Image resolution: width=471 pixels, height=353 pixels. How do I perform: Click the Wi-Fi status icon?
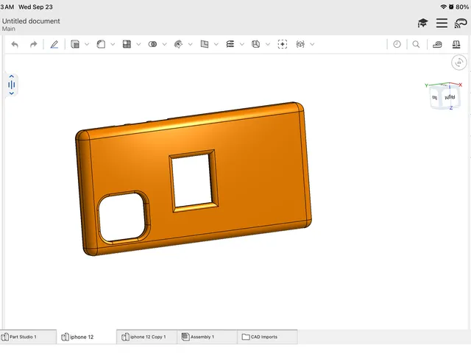(x=443, y=7)
